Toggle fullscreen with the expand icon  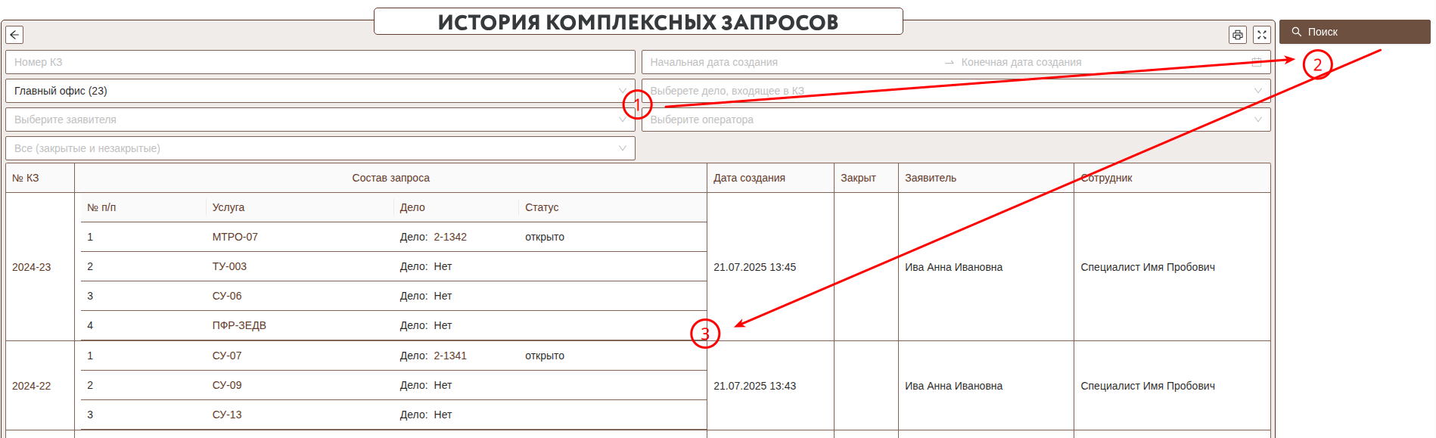pyautogui.click(x=1261, y=35)
